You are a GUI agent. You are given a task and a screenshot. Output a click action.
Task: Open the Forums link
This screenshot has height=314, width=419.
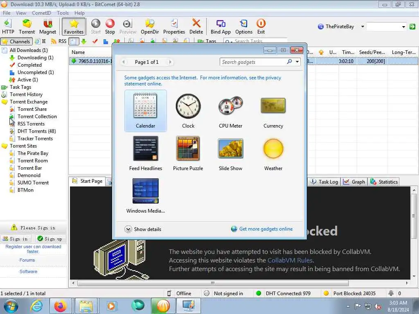27,260
